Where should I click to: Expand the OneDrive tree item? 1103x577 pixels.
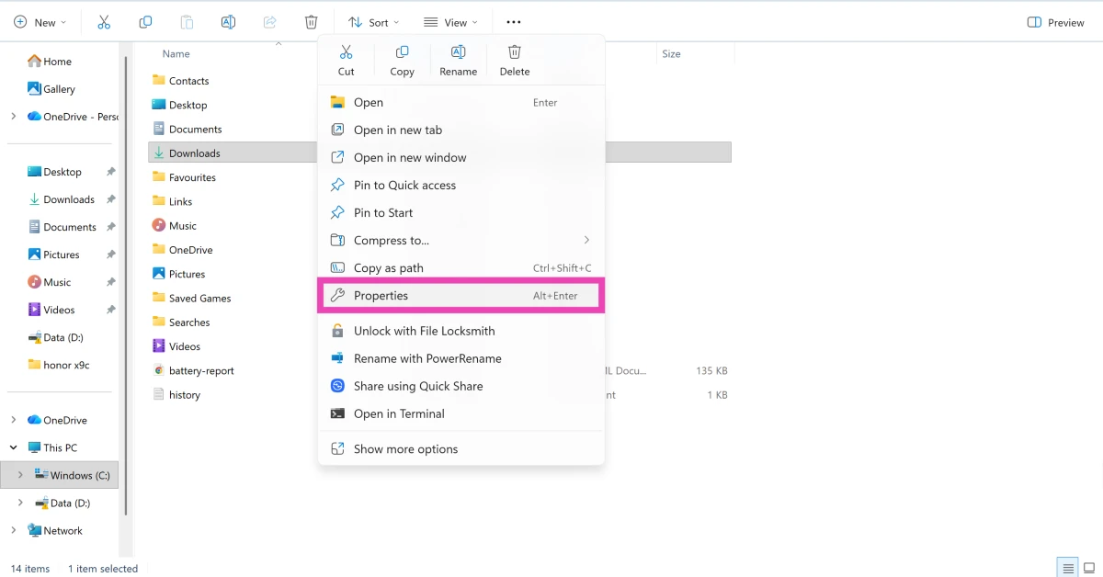tap(13, 420)
